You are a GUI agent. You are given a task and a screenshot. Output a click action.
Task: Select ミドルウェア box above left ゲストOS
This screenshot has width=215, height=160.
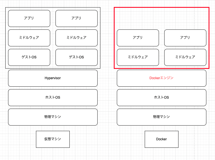click(29, 38)
